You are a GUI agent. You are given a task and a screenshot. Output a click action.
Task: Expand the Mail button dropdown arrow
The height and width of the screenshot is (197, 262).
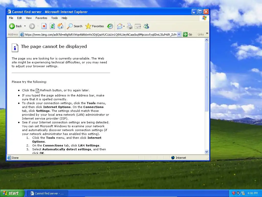[124, 26]
